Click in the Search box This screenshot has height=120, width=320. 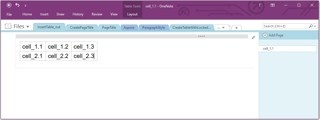tap(285, 26)
